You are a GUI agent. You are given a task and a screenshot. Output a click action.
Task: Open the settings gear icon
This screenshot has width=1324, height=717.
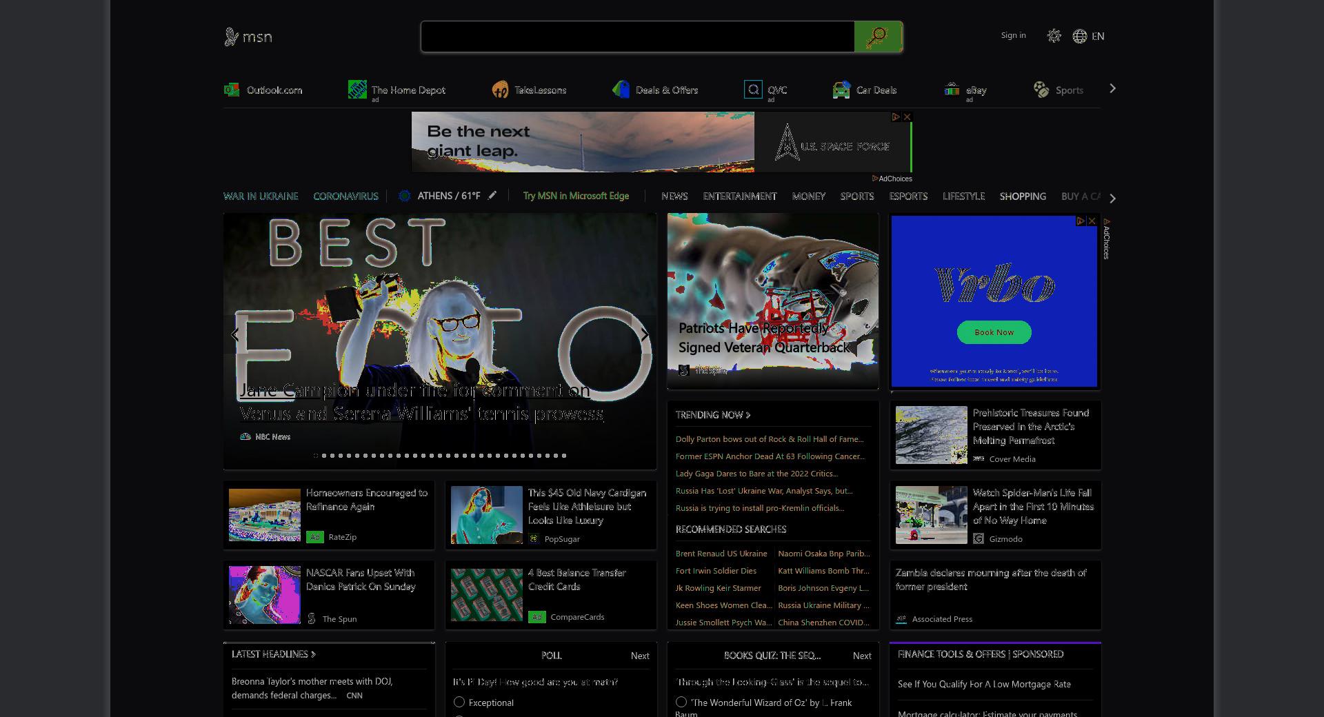pos(1054,36)
